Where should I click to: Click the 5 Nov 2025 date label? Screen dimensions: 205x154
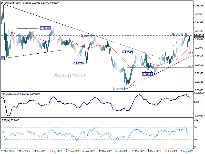tap(89, 151)
